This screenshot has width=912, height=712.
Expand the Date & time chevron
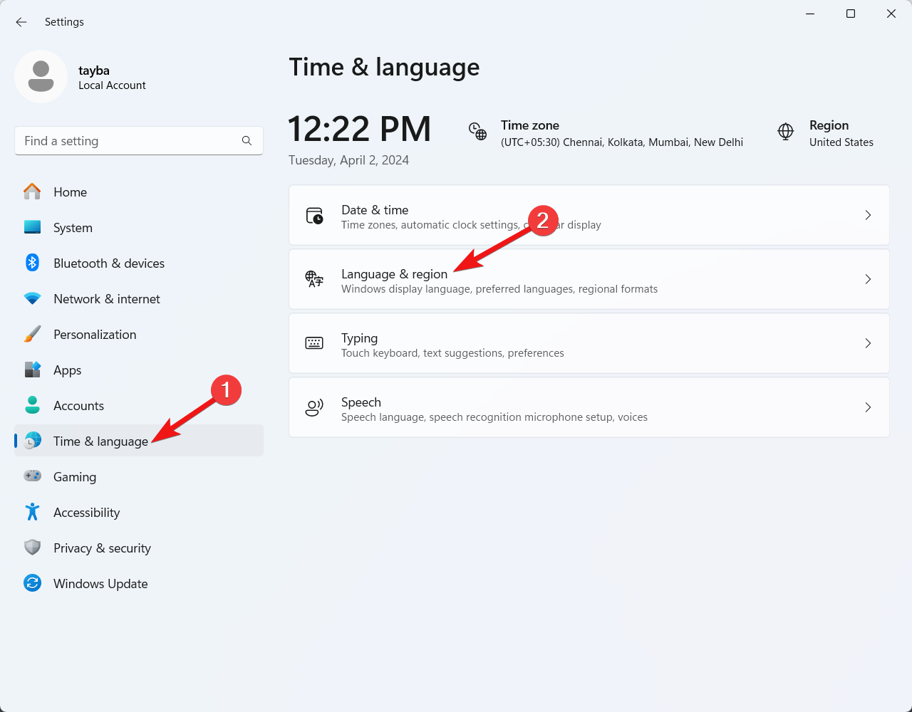868,215
